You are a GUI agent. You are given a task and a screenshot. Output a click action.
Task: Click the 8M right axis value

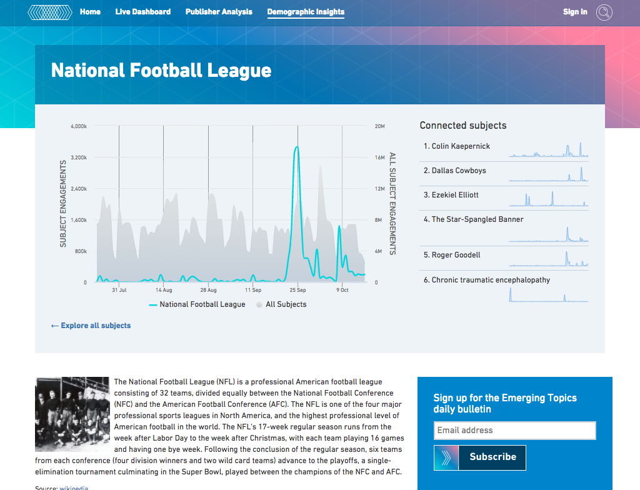tap(378, 220)
